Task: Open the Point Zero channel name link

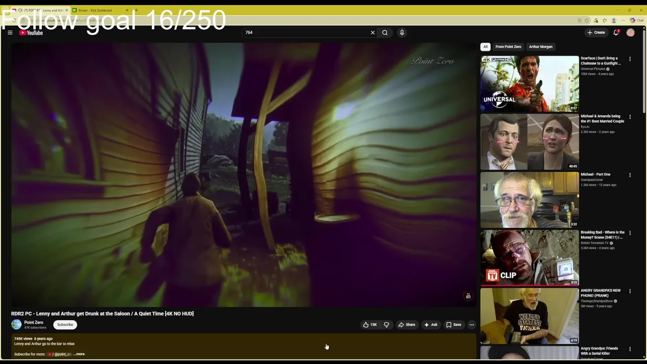Action: coord(33,323)
